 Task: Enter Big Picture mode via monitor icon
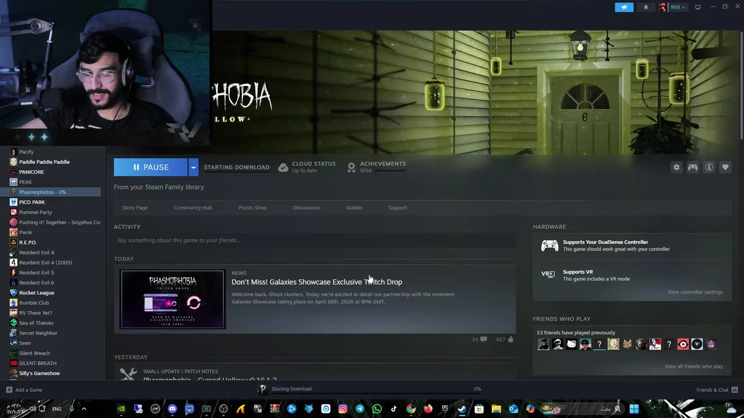point(697,7)
